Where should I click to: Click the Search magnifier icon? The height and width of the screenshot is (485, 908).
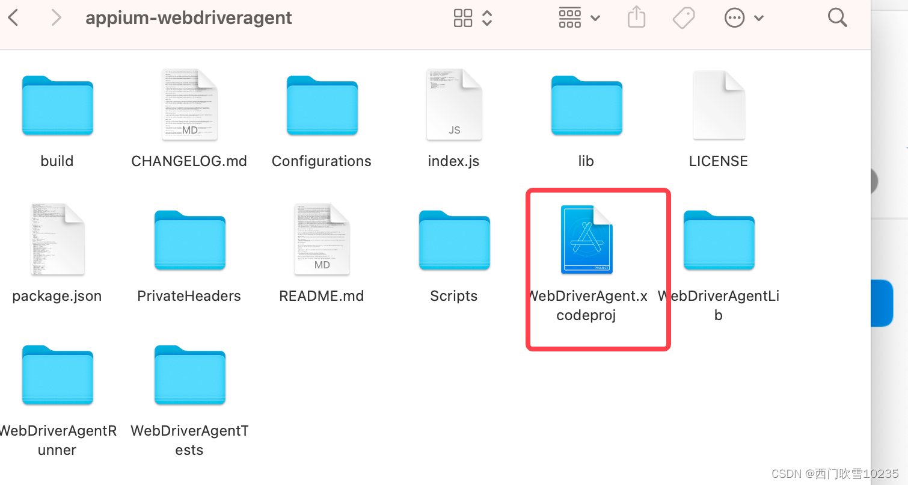pyautogui.click(x=837, y=17)
